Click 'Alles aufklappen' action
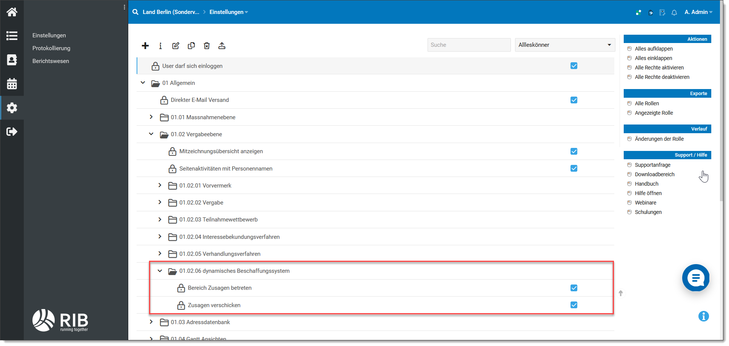Image resolution: width=729 pixels, height=346 pixels. (654, 49)
